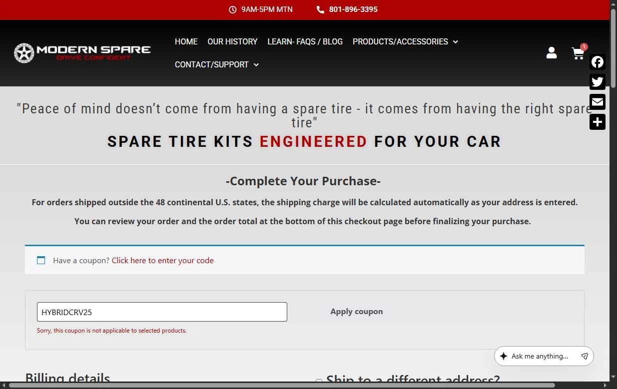The width and height of the screenshot is (617, 389).
Task: Share the page on Twitter
Action: pyautogui.click(x=598, y=82)
